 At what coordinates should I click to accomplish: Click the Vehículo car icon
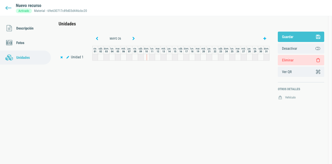(280, 97)
